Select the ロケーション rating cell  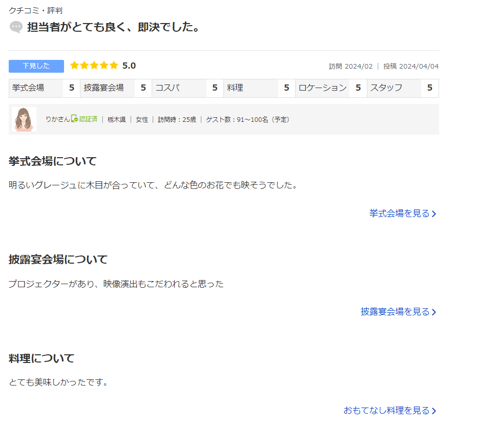click(x=331, y=88)
